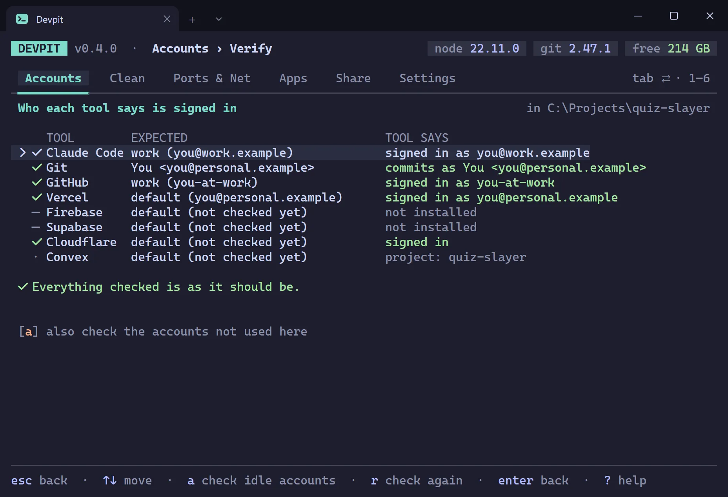Click the up-down move arrows in footer

click(110, 480)
